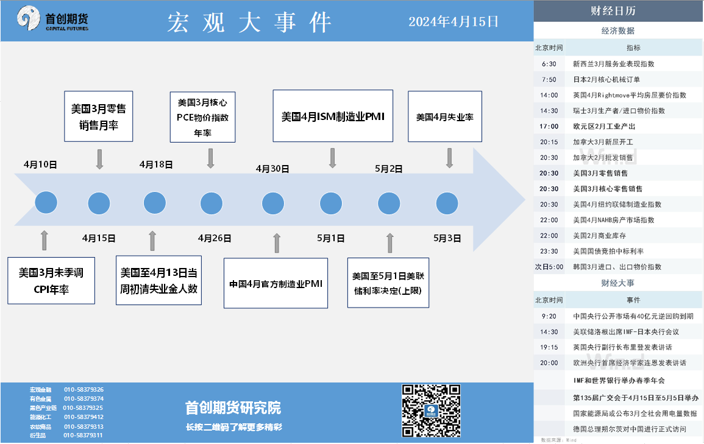Screen dimensions: 704x444
Task: Select the timeline dot for 4月18日
Action: pos(155,203)
